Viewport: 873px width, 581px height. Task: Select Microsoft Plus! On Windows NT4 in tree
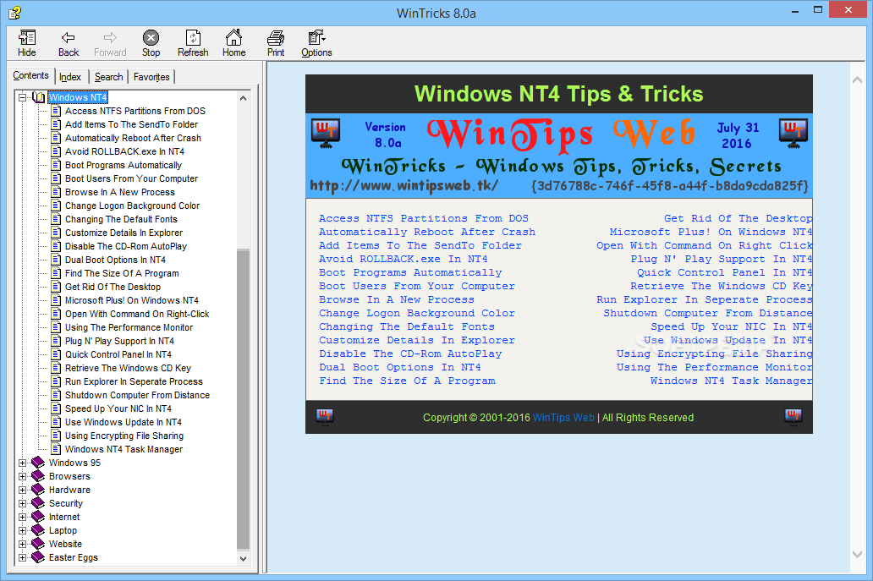132,300
